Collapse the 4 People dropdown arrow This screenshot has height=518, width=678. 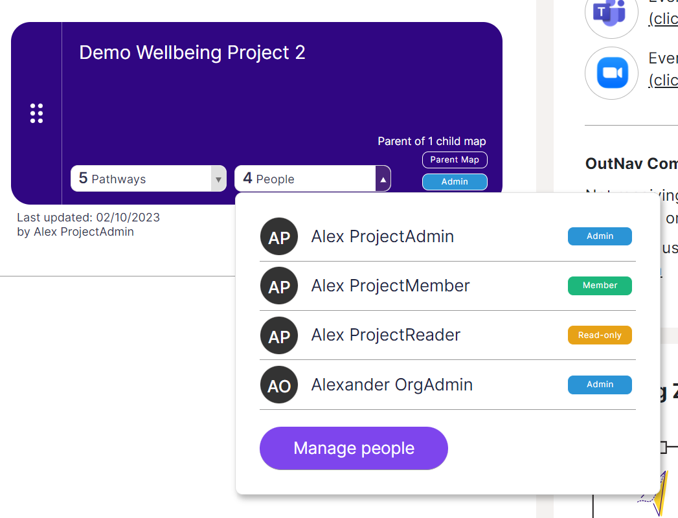tap(383, 179)
